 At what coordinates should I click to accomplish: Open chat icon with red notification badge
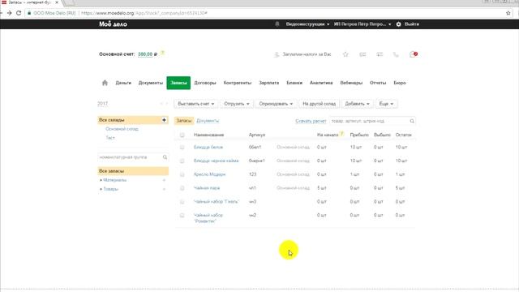click(413, 54)
